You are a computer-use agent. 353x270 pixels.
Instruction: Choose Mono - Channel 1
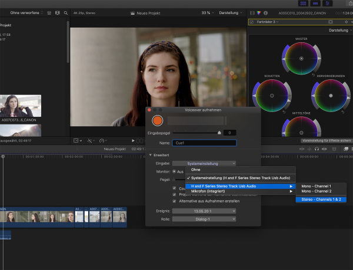click(x=321, y=186)
